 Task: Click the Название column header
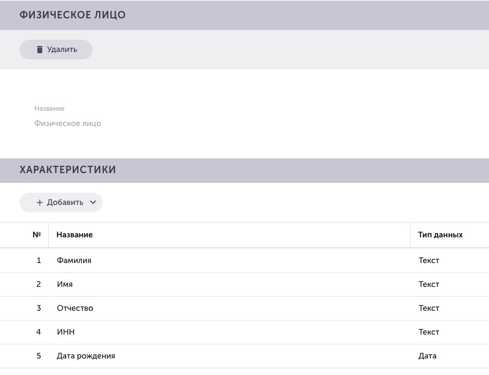[x=75, y=235]
